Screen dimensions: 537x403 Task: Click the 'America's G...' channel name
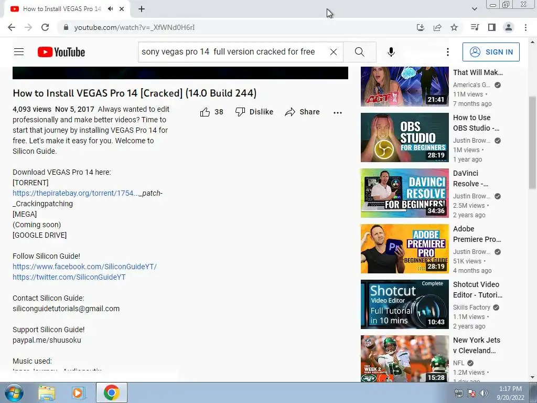(471, 84)
